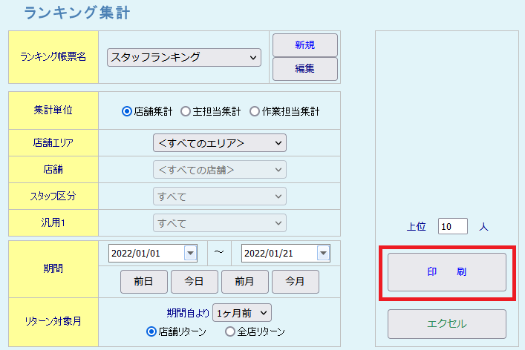Choose 店舗リターン radio option
This screenshot has width=525, height=350.
(x=151, y=331)
